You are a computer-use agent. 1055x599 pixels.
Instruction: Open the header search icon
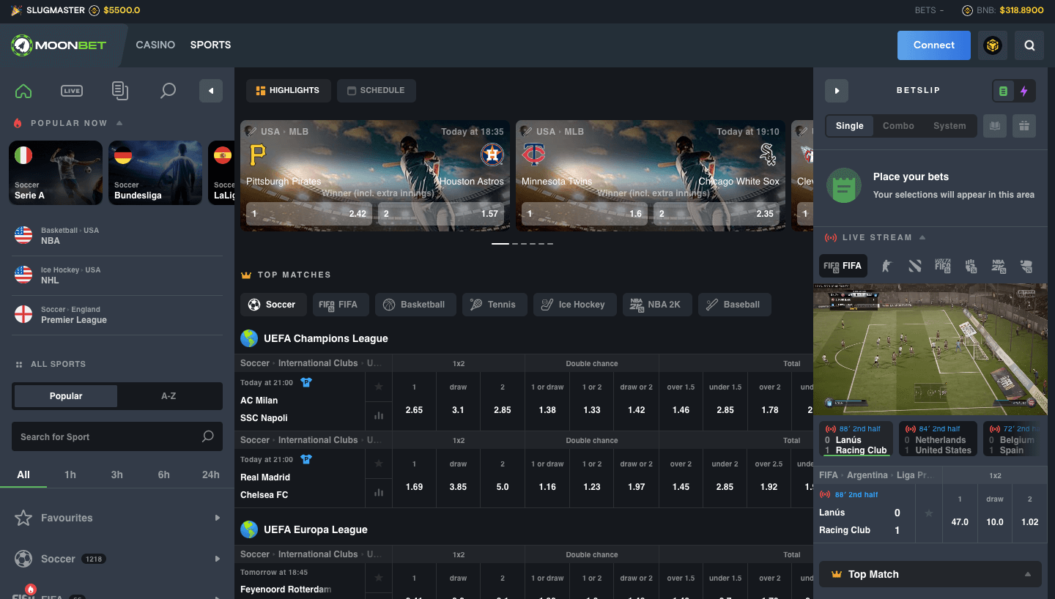(x=1029, y=45)
